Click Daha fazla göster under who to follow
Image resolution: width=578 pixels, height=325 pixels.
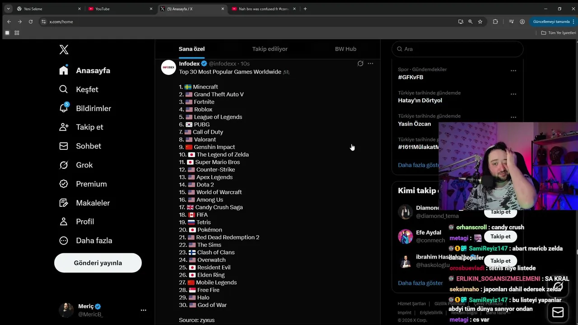tap(420, 283)
